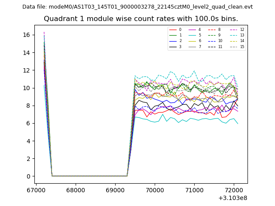The image size is (275, 206).
Task: Click the x-axis tick label 69000
Action: pyautogui.click(x=115, y=190)
